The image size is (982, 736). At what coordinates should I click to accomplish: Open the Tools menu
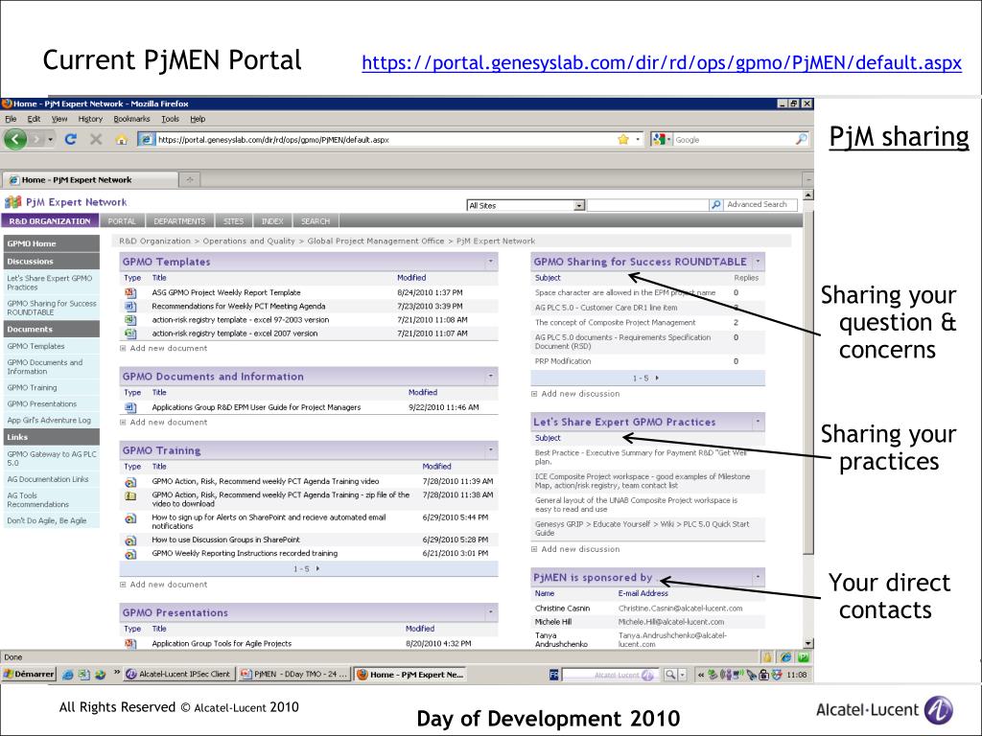[170, 119]
